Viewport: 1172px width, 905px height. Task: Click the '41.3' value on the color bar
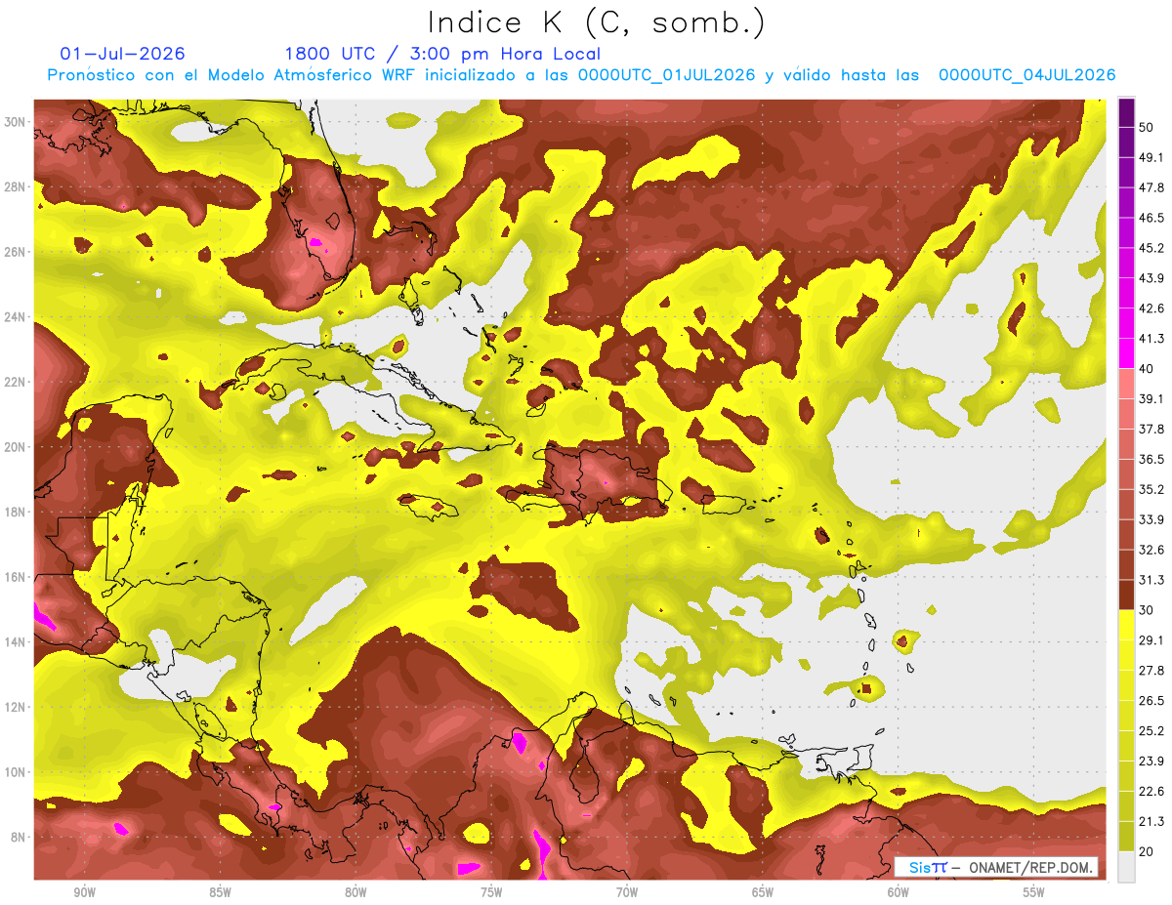coord(1151,339)
